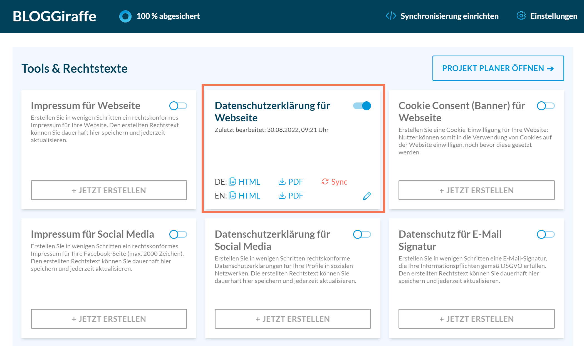Download the EN PDF via download icon
The image size is (584, 346).
click(x=282, y=195)
